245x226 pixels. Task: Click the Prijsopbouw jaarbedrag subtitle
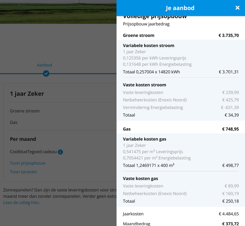click(146, 24)
